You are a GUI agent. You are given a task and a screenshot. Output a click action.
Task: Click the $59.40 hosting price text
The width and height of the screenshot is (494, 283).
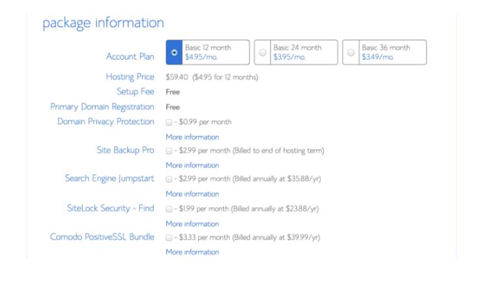pyautogui.click(x=177, y=77)
